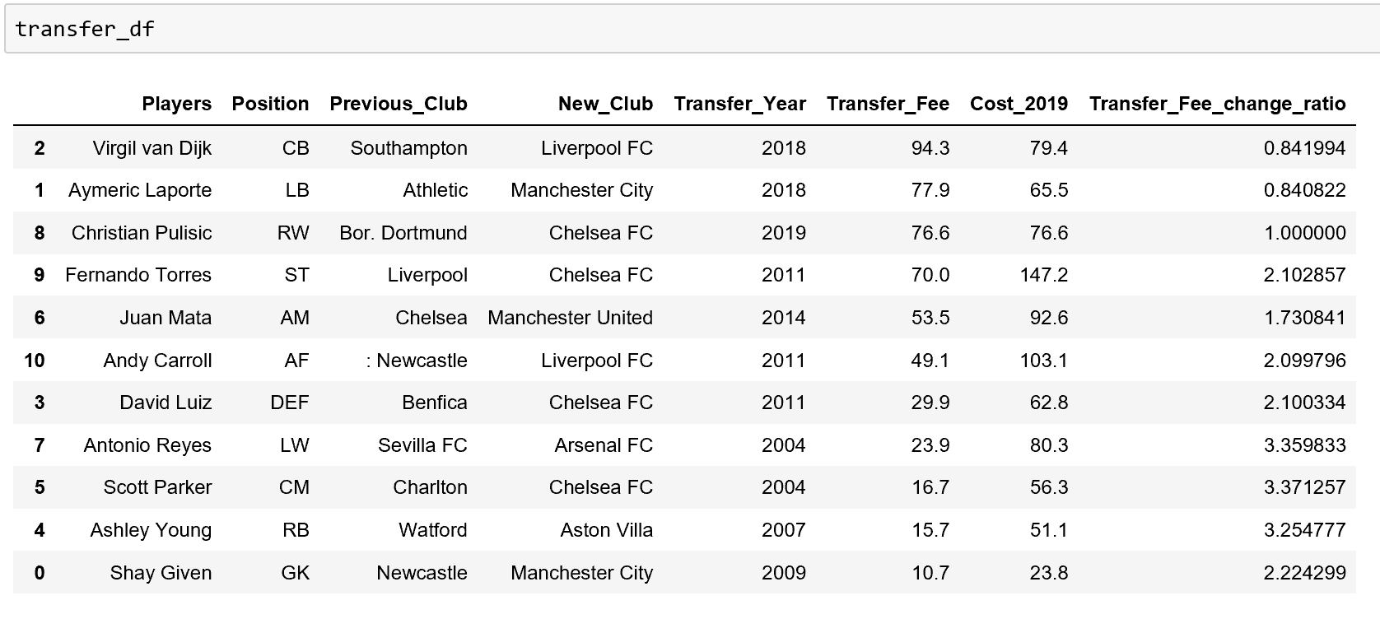The image size is (1380, 619).
Task: Select the Aymeric Laporte player cell
Action: [x=140, y=190]
